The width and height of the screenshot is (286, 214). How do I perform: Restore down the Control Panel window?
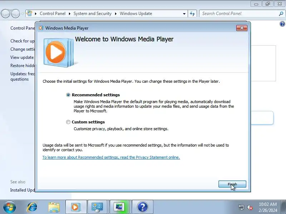[267, 4]
